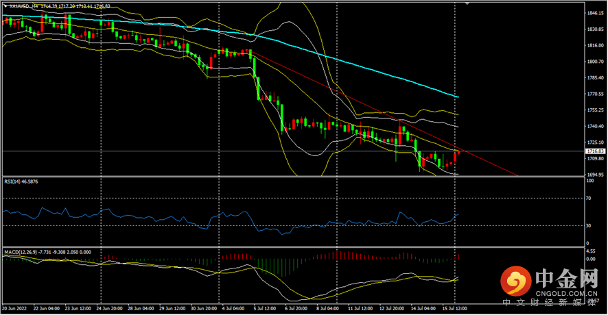
Task: Click the 1740.40 price axis label
Action: click(x=596, y=126)
